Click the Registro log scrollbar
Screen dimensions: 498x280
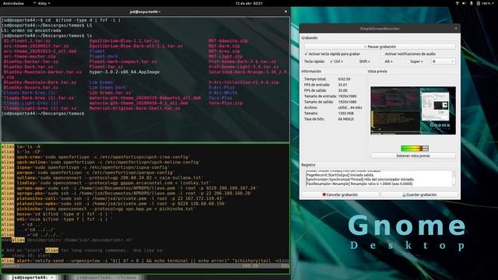point(454,179)
